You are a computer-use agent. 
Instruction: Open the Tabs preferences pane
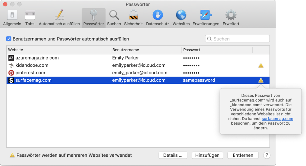pyautogui.click(x=30, y=18)
